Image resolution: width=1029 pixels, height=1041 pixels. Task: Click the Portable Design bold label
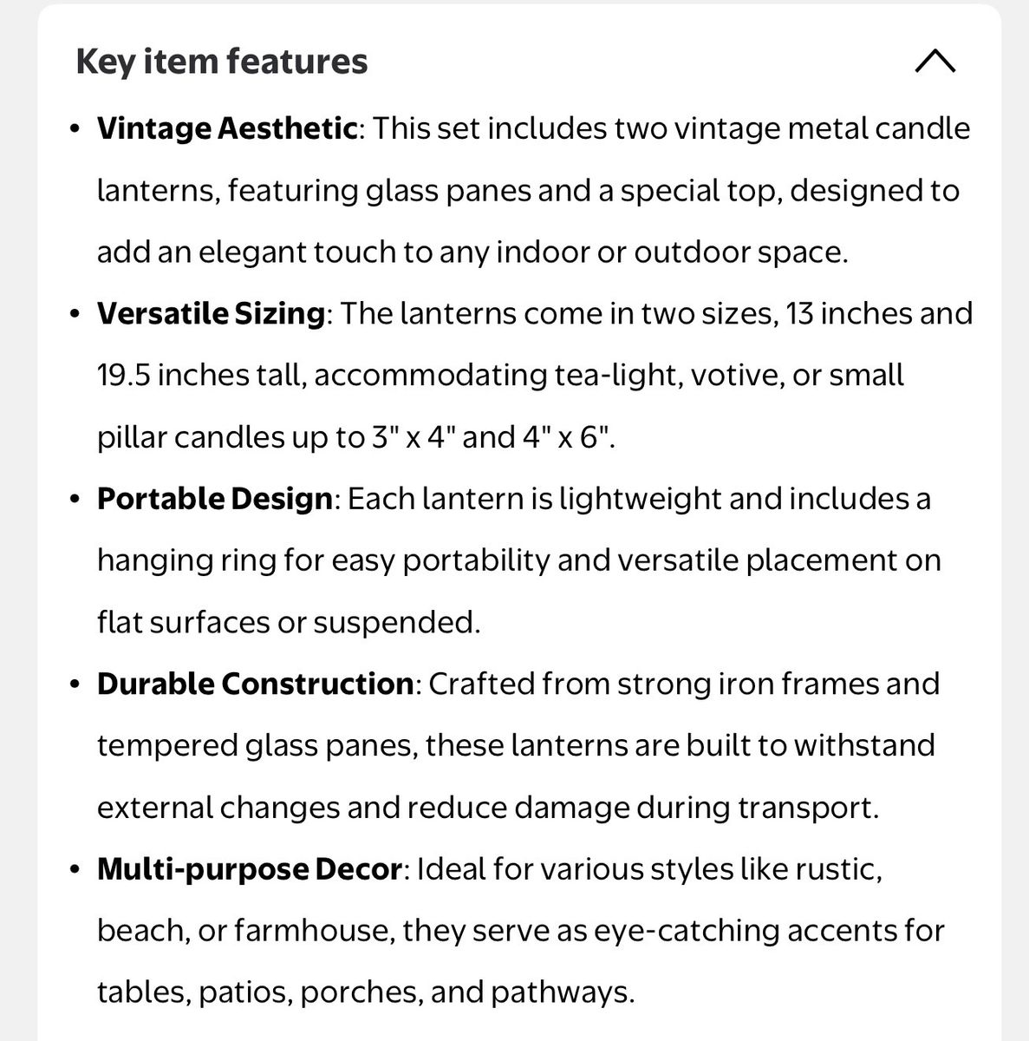click(x=214, y=499)
